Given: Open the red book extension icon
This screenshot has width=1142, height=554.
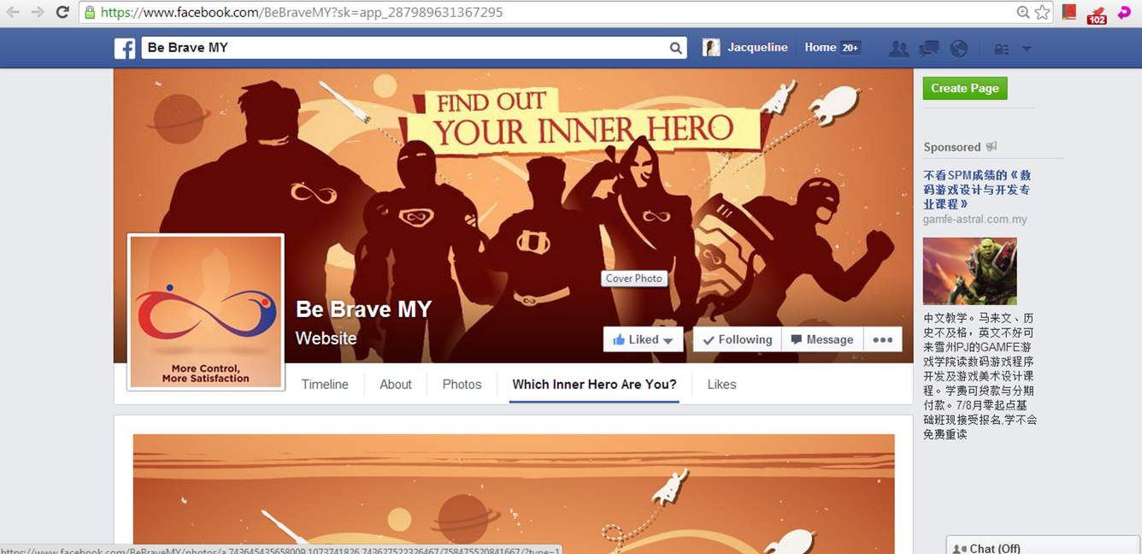Looking at the screenshot, I should coord(1068,12).
